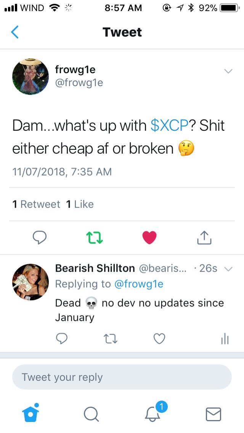244x433 pixels.
Task: Open the Home tab in bottom bar
Action: (30, 413)
